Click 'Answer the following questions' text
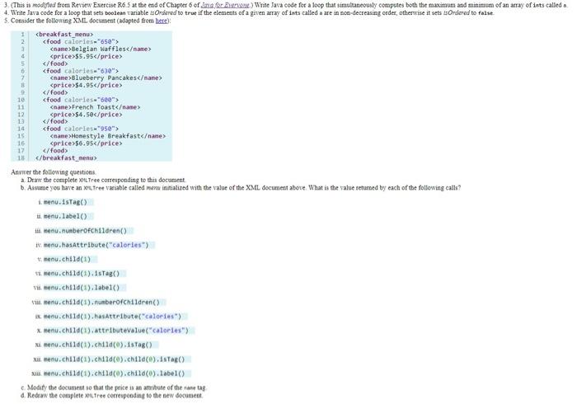577x404 pixels. 54,172
